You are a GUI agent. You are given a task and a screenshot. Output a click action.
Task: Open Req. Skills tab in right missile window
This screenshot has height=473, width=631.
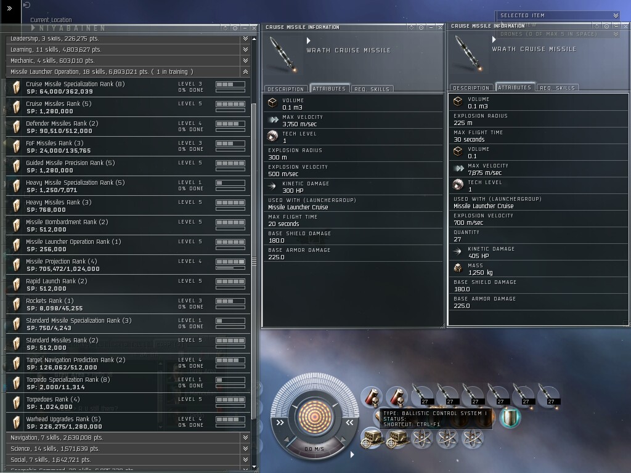[x=557, y=87]
